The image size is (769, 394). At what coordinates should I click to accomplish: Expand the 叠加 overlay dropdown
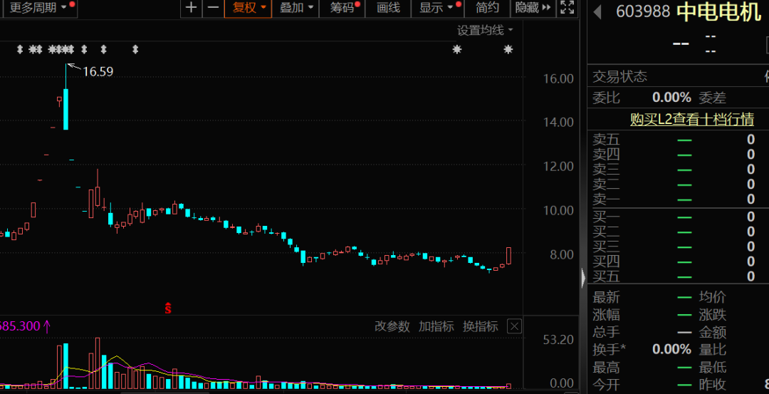(x=295, y=8)
